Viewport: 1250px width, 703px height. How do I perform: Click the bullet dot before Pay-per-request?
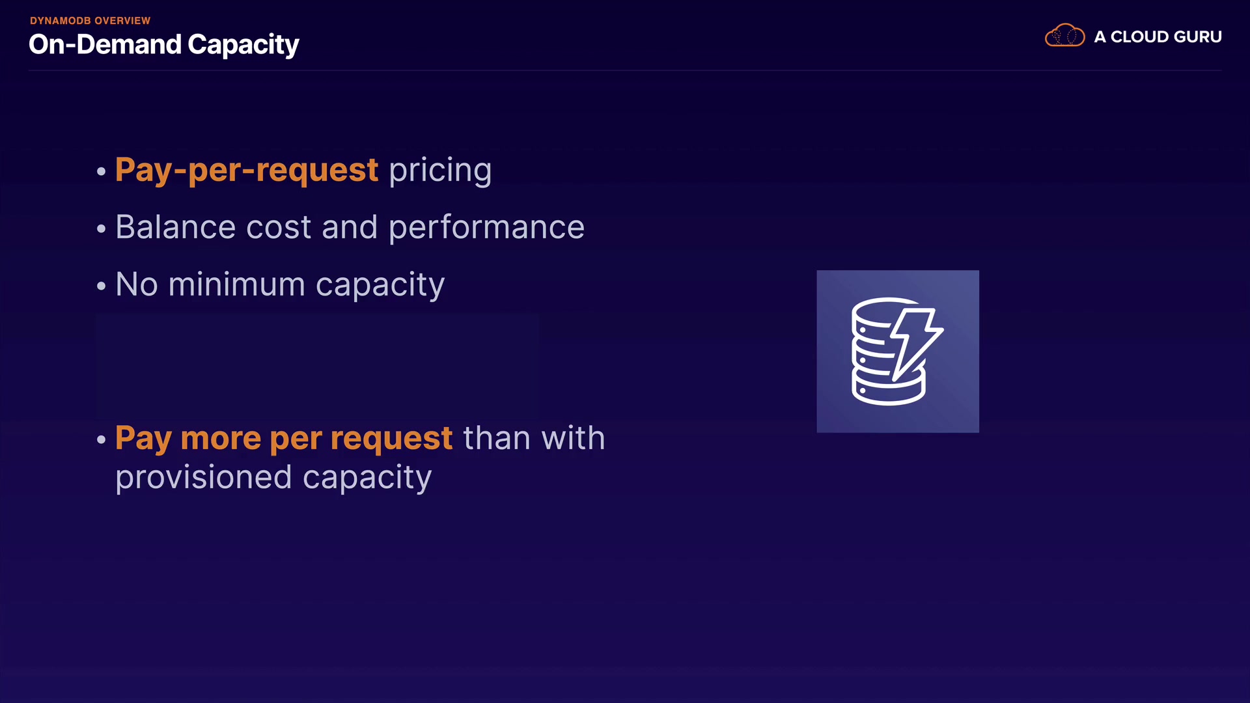[101, 172]
